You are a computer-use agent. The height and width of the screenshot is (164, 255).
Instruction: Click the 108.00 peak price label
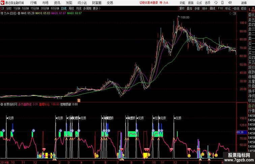[x=185, y=18]
